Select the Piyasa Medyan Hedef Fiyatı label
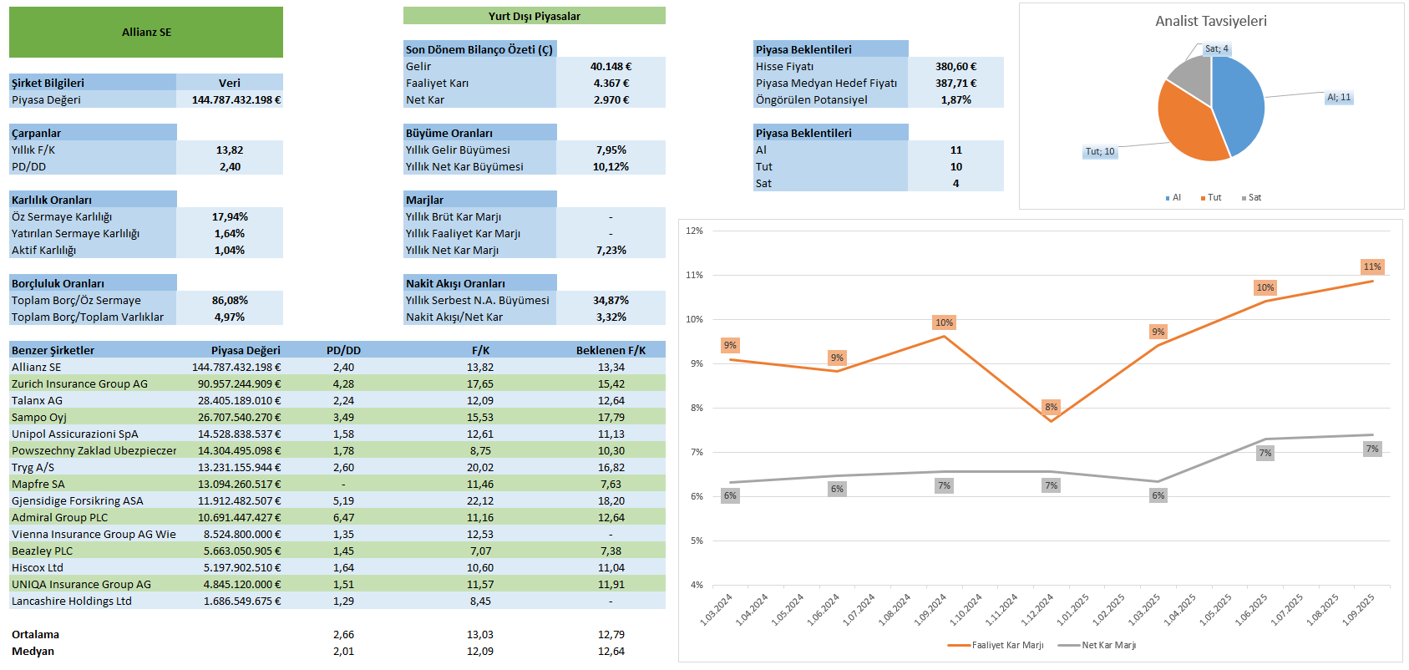 [826, 83]
